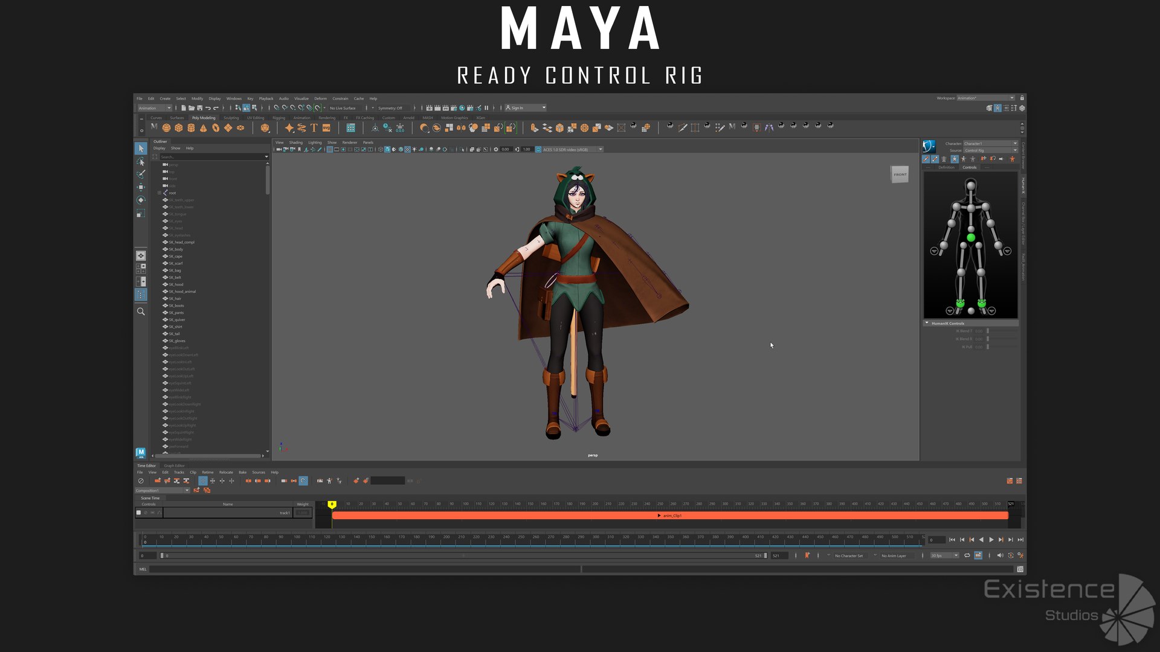Open the Time Editor Bake menu
1160x652 pixels.
[242, 472]
